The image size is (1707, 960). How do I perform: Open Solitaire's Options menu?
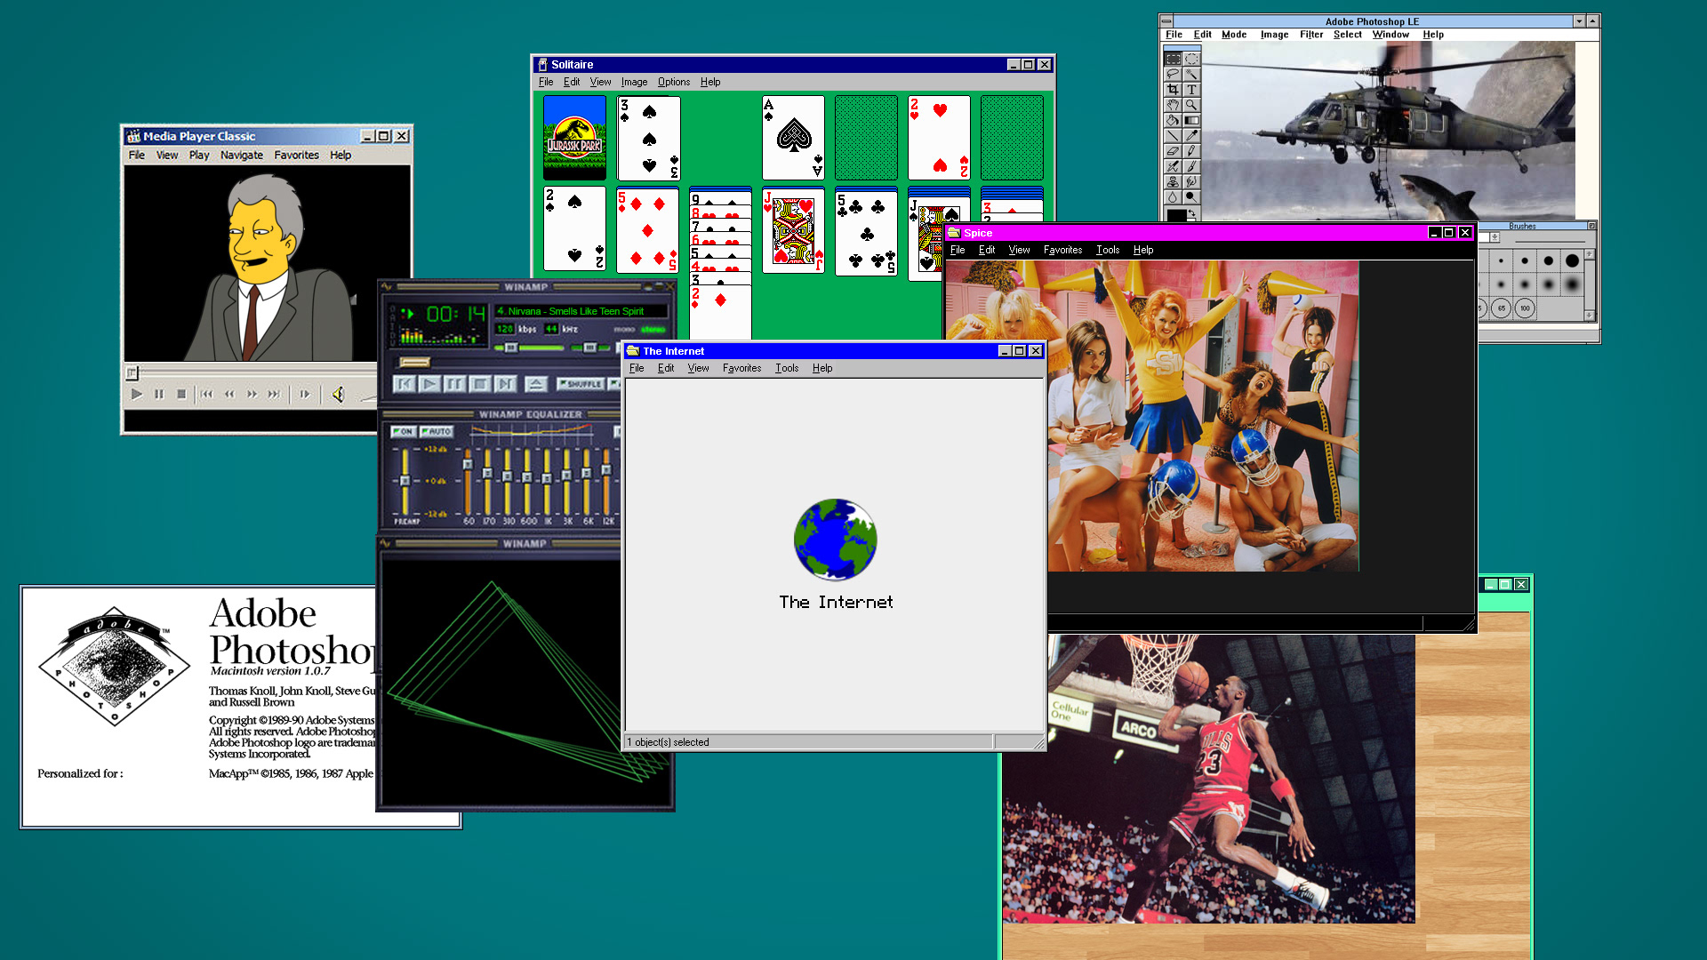pyautogui.click(x=673, y=82)
